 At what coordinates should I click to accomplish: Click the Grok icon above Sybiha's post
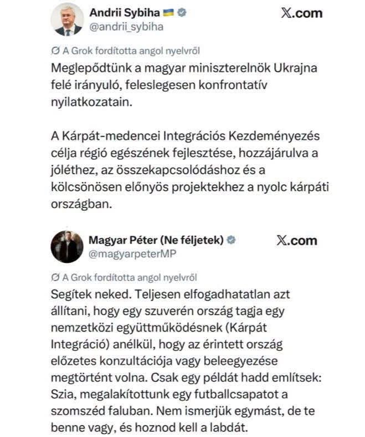55,50
